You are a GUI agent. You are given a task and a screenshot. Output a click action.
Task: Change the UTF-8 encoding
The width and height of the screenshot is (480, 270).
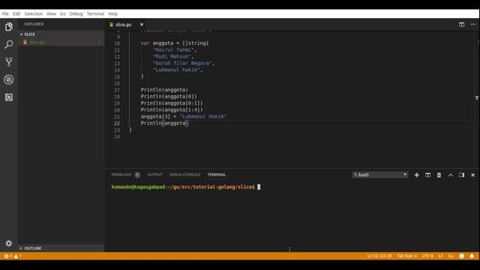(x=427, y=256)
